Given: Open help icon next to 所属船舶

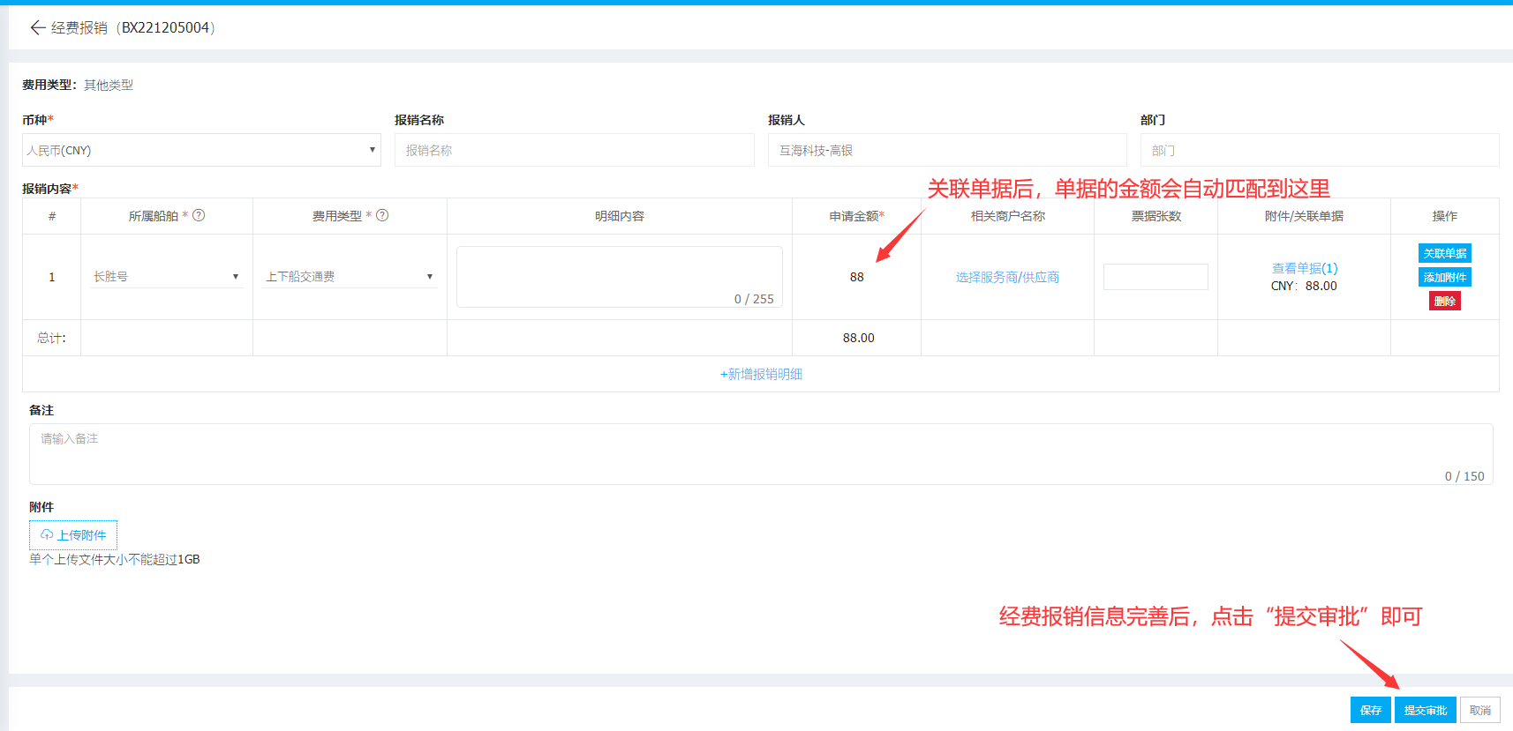Looking at the screenshot, I should click(x=199, y=215).
